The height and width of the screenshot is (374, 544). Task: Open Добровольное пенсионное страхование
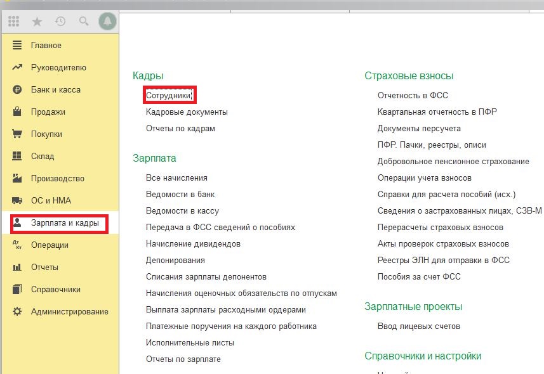click(453, 162)
